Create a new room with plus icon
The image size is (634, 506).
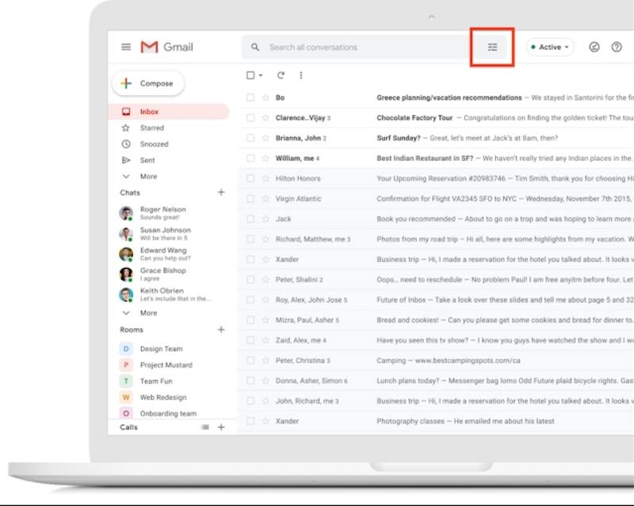221,330
